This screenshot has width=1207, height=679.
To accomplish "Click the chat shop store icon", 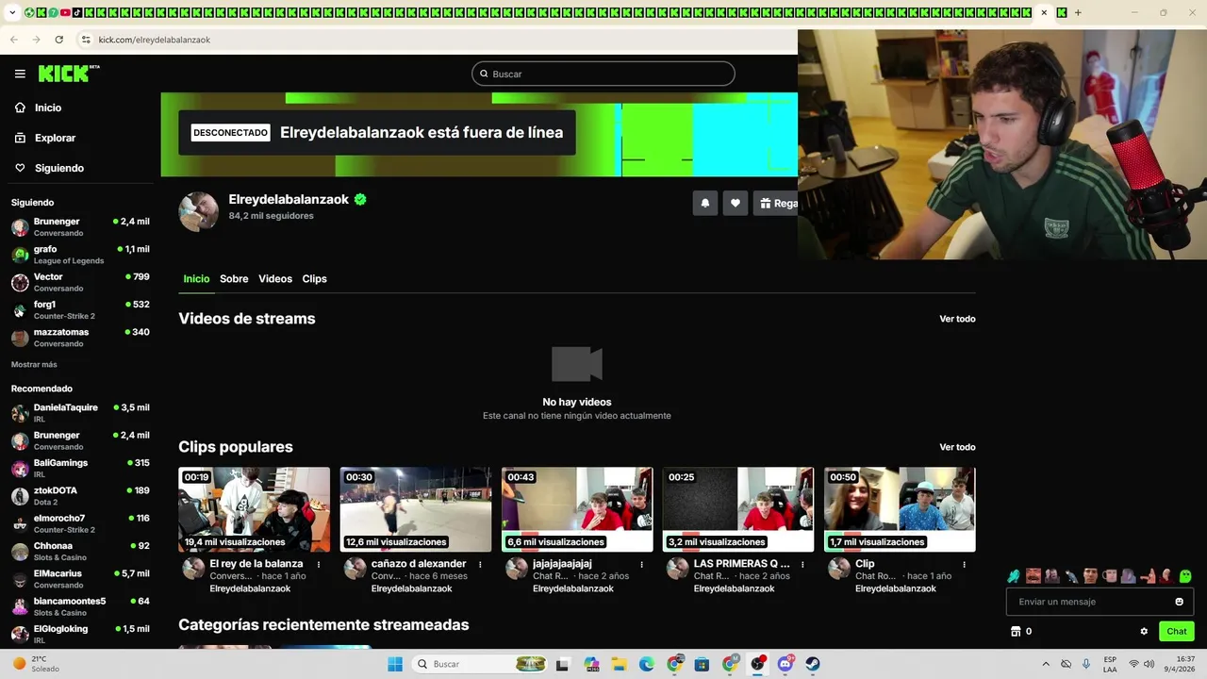I will point(1016,632).
